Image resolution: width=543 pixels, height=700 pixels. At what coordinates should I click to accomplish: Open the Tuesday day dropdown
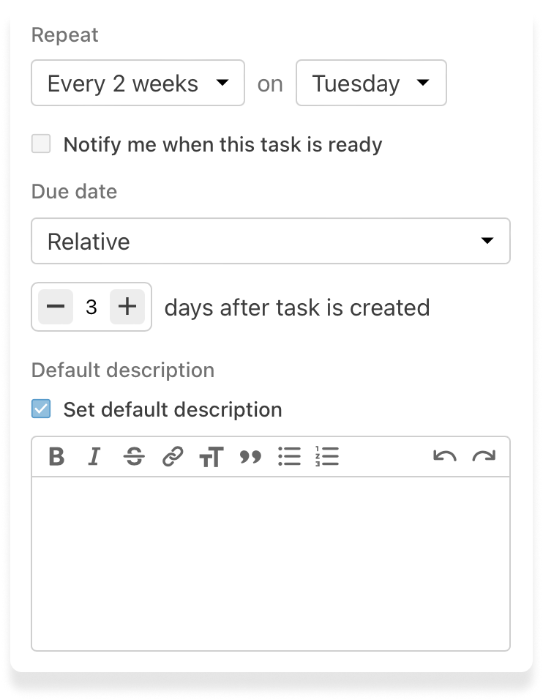point(370,83)
